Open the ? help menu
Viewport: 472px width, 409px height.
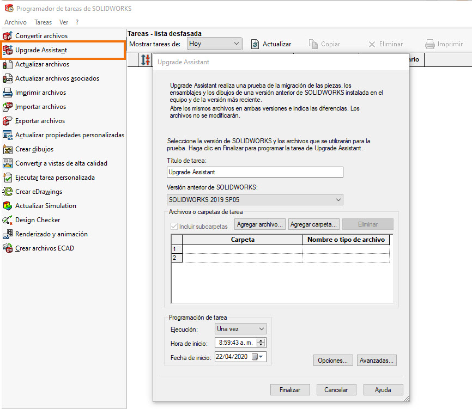click(77, 22)
